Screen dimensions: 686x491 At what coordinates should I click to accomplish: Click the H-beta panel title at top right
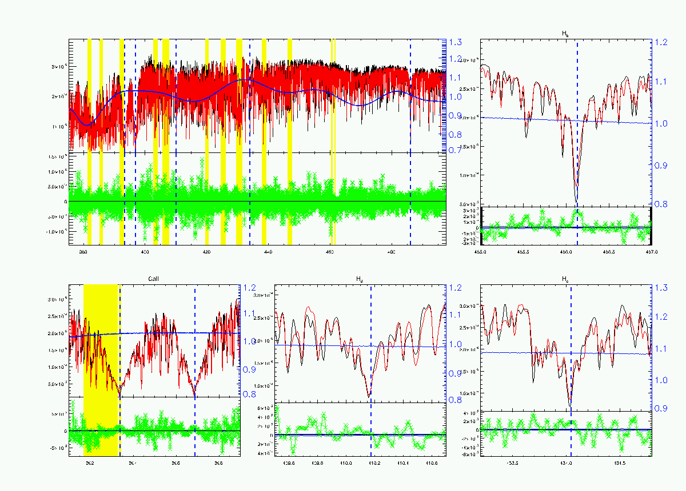[x=565, y=34]
